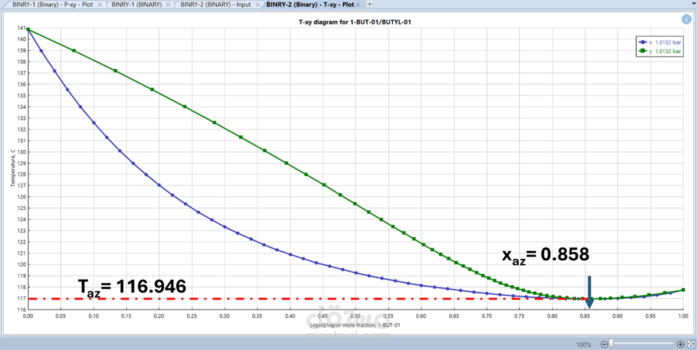The image size is (697, 350).
Task: Click the 0.50 tick on mole fraction axis
Action: pos(355,316)
